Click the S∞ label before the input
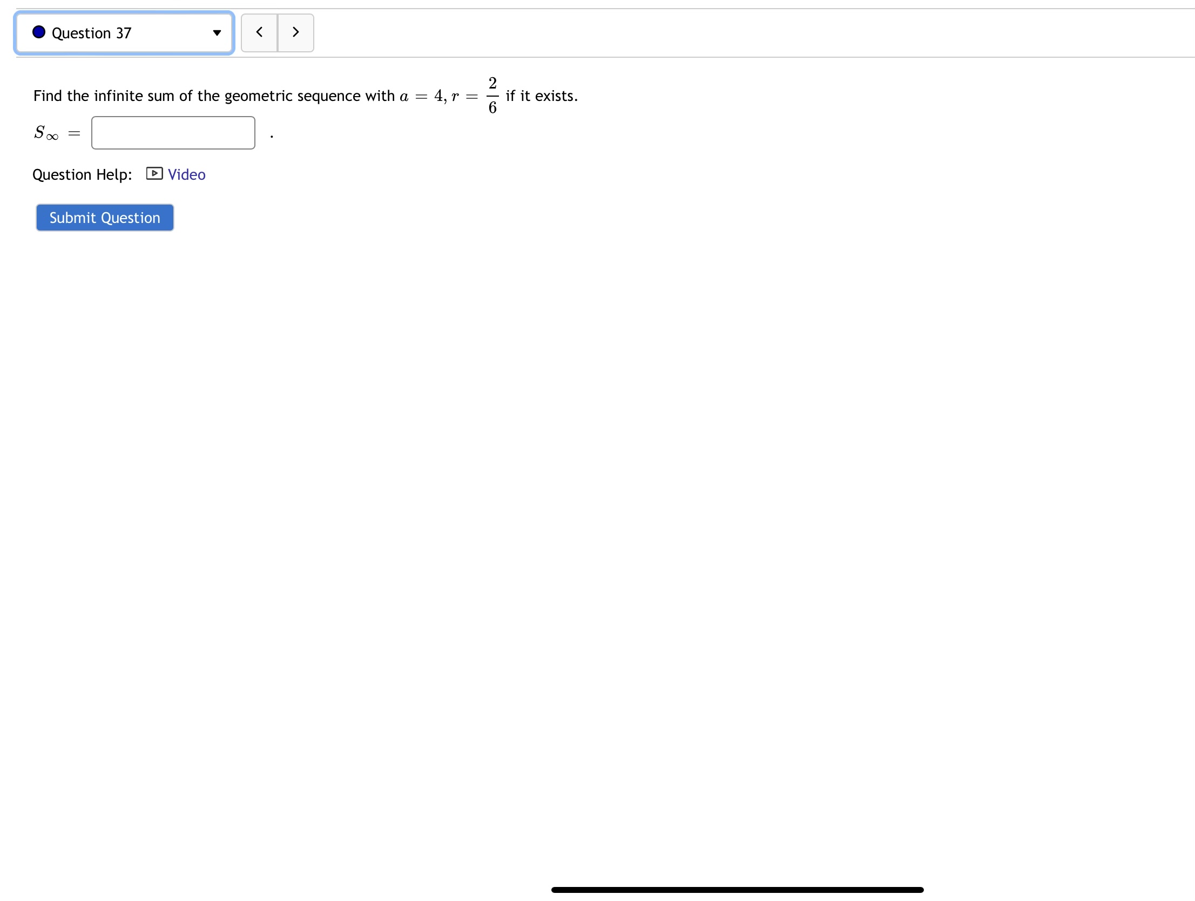Viewport: 1195px width, 901px height. (x=46, y=132)
